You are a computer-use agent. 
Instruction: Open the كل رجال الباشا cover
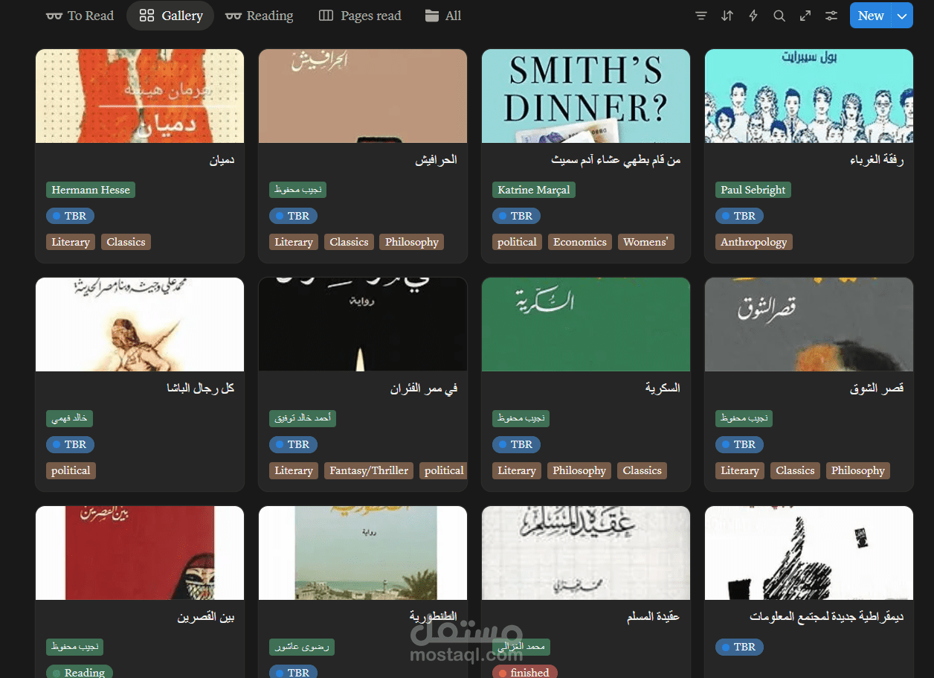[x=140, y=324]
